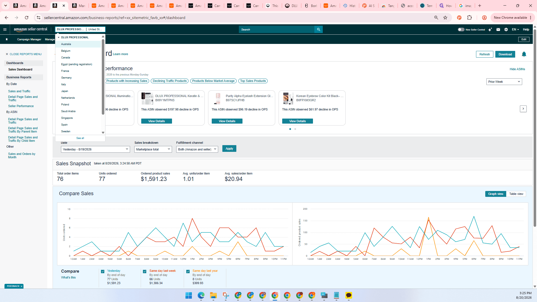The image size is (537, 302).
Task: Uncheck Same day last year checkbox
Action: click(x=188, y=272)
